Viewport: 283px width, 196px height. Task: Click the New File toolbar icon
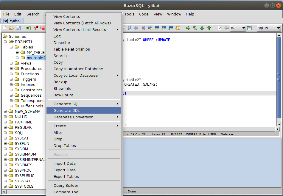tap(5, 28)
